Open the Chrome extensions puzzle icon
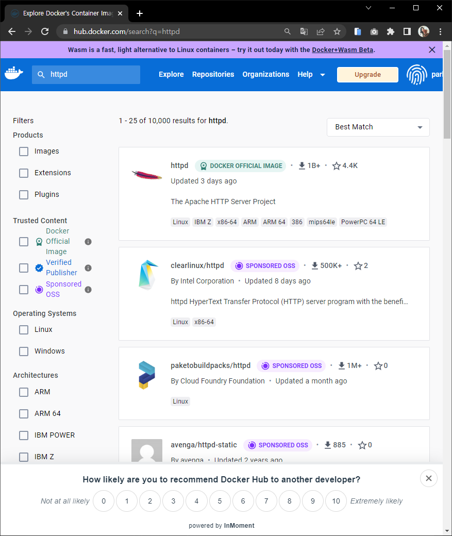The height and width of the screenshot is (536, 452). tap(391, 31)
